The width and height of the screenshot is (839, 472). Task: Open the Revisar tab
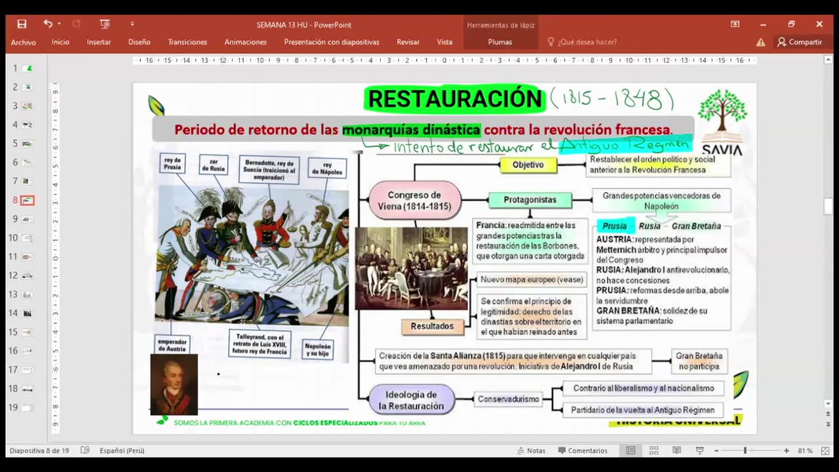pos(408,42)
